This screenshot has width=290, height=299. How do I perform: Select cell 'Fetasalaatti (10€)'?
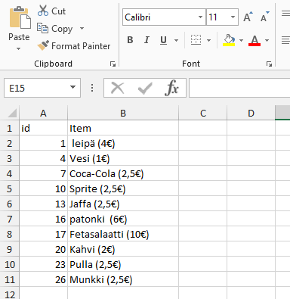pos(123,234)
